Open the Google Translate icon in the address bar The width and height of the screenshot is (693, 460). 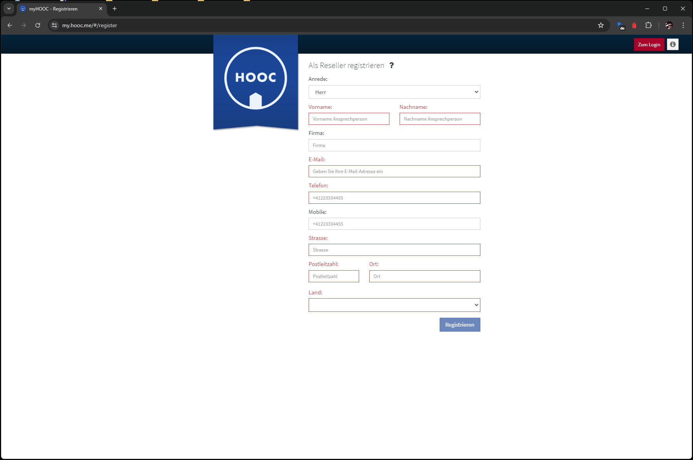pos(620,25)
